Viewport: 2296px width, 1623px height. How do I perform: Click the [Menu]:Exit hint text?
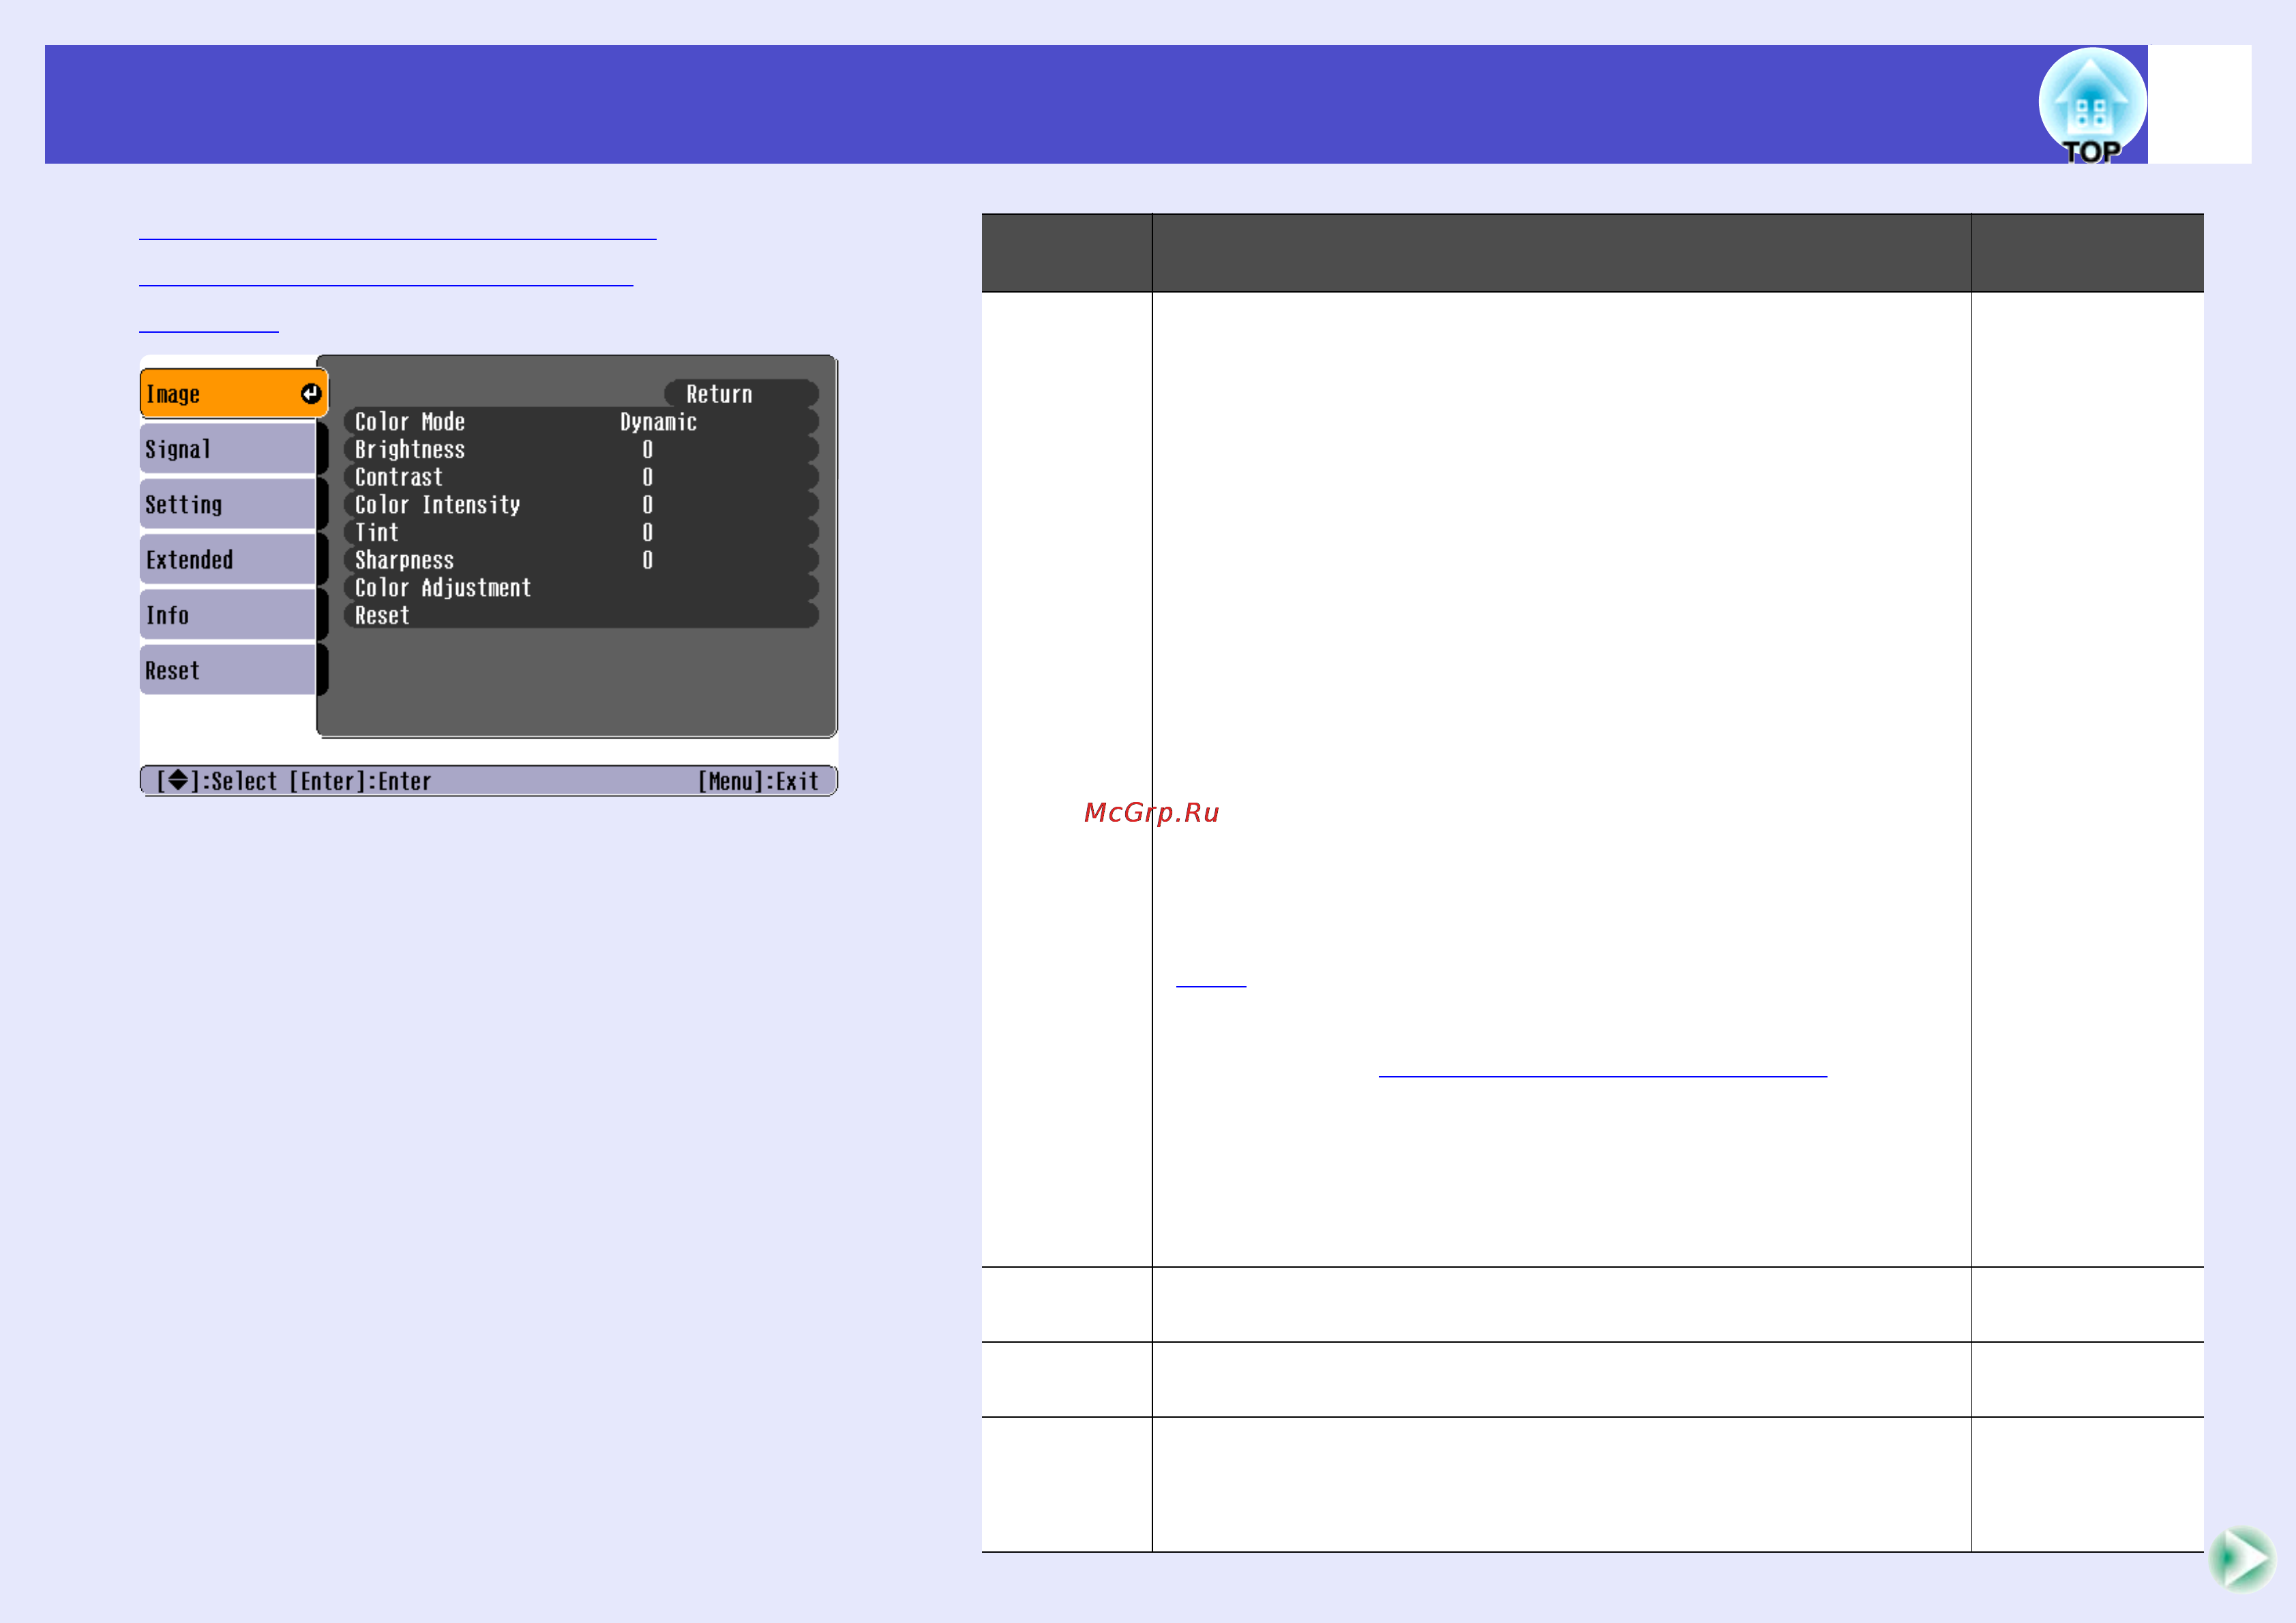coord(758,781)
